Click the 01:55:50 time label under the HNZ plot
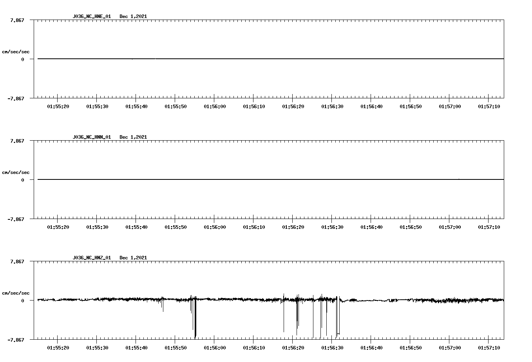The height and width of the screenshot is (362, 532). pyautogui.click(x=176, y=348)
